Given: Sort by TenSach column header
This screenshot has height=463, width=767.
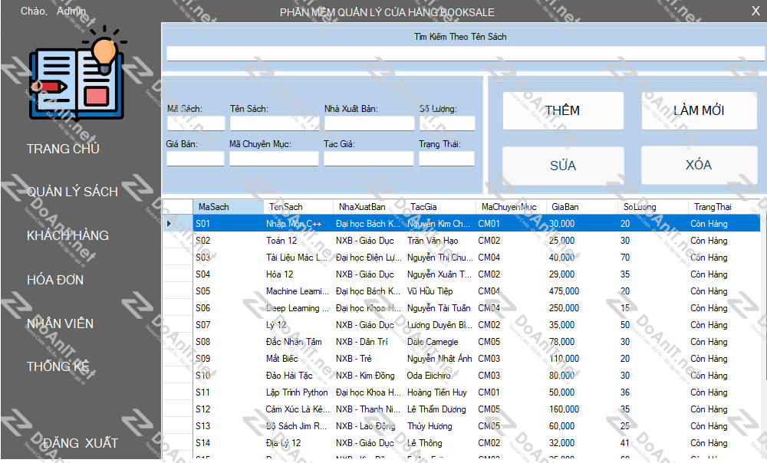Looking at the screenshot, I should (298, 207).
